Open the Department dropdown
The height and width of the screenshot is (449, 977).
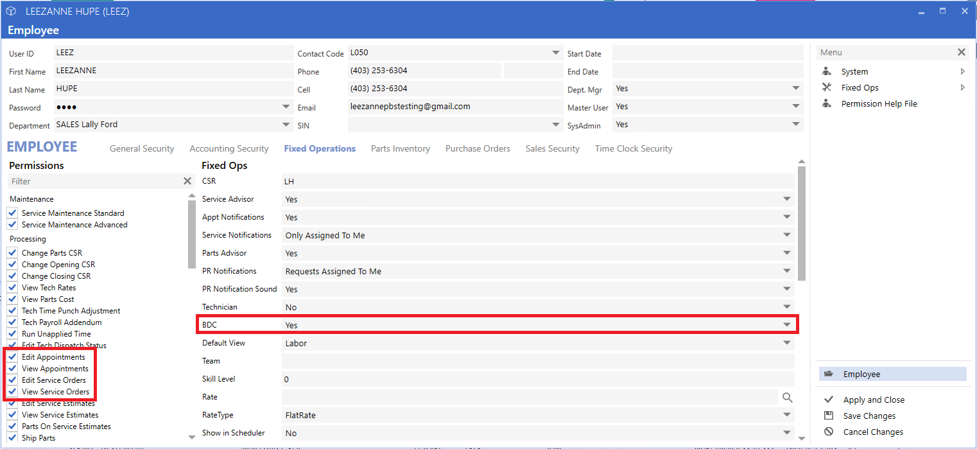[286, 125]
